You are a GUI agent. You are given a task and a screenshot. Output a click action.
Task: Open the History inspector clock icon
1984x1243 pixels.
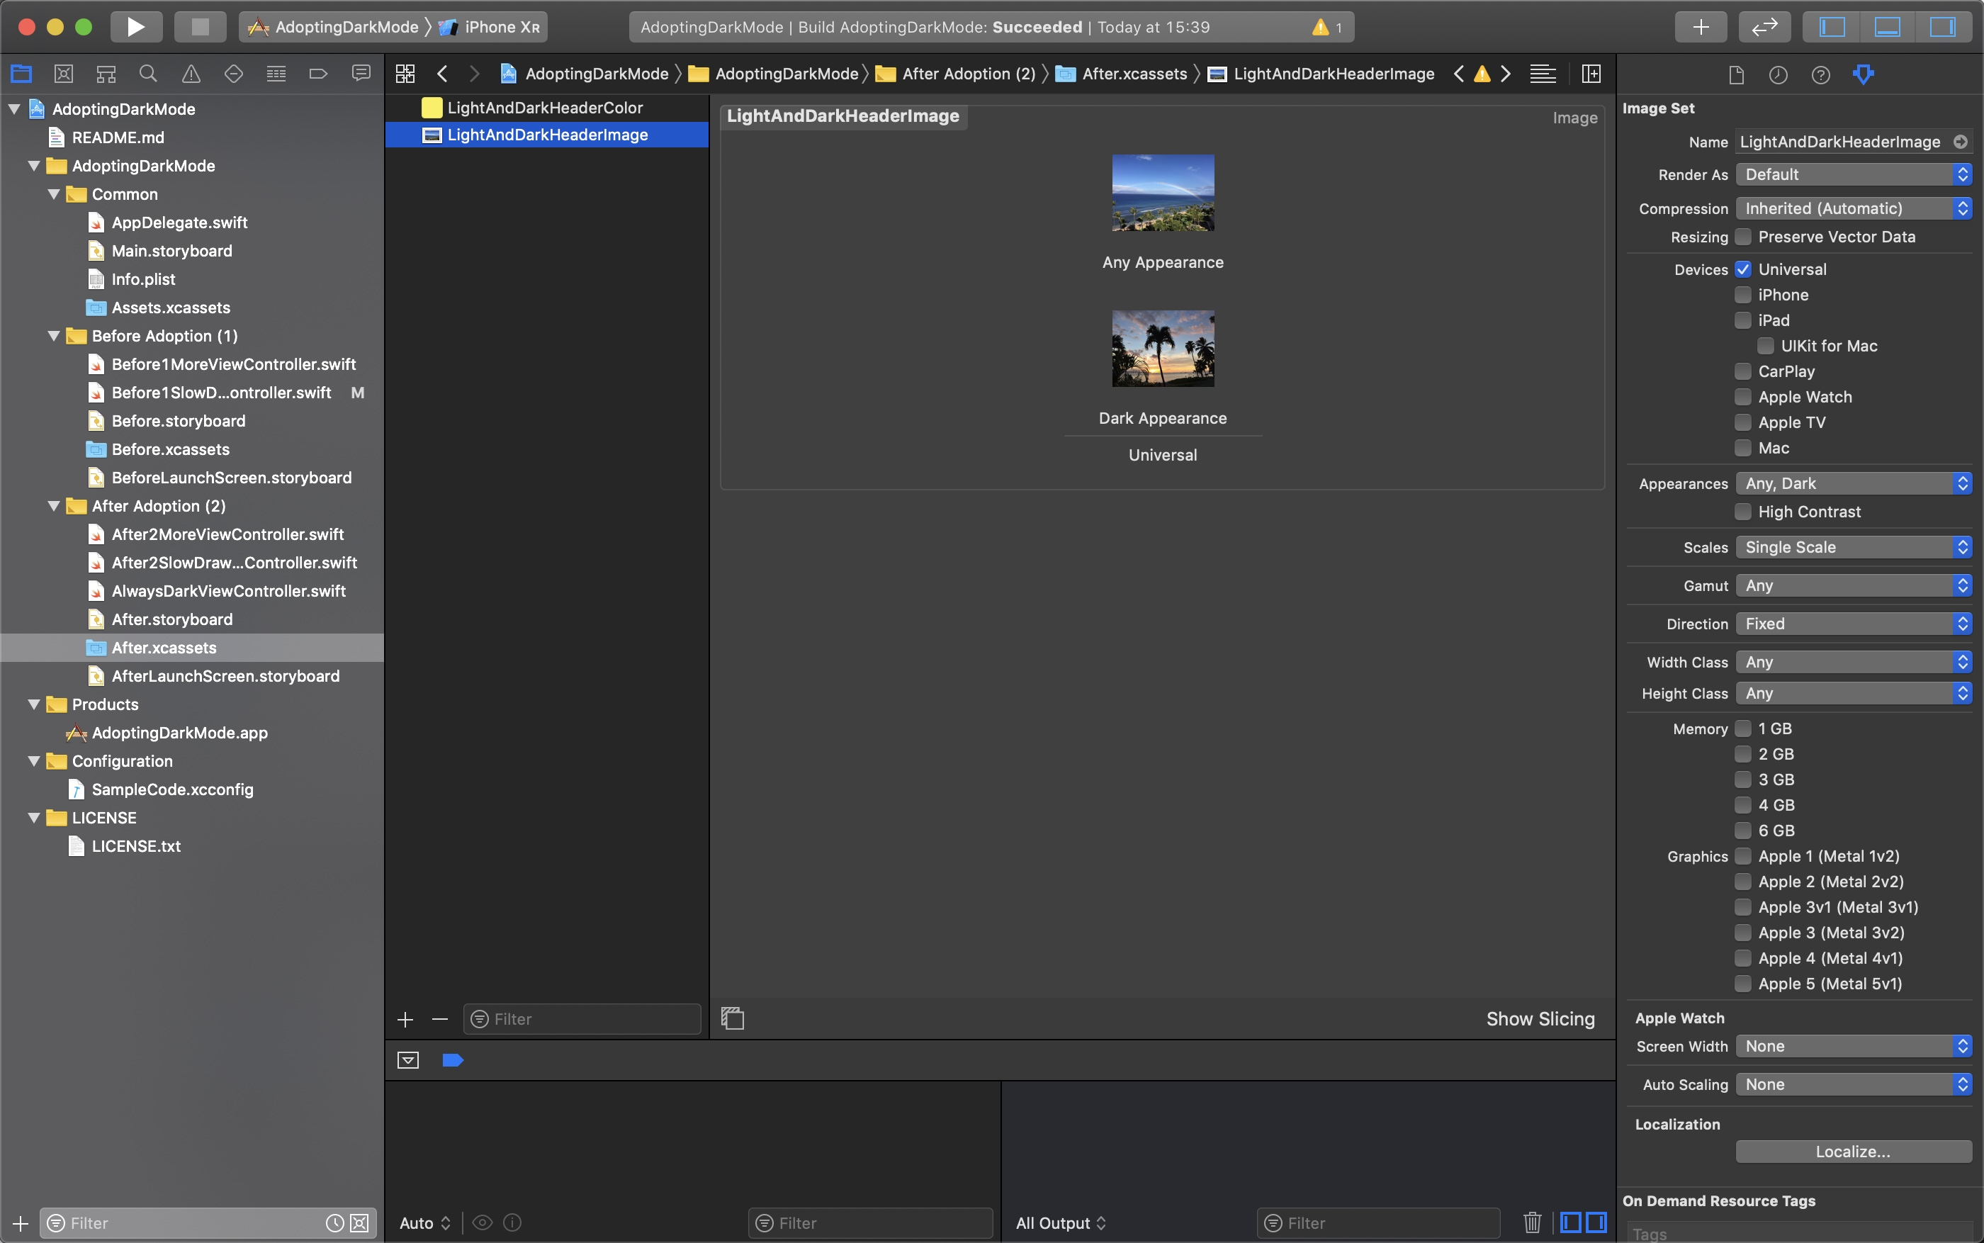1778,75
